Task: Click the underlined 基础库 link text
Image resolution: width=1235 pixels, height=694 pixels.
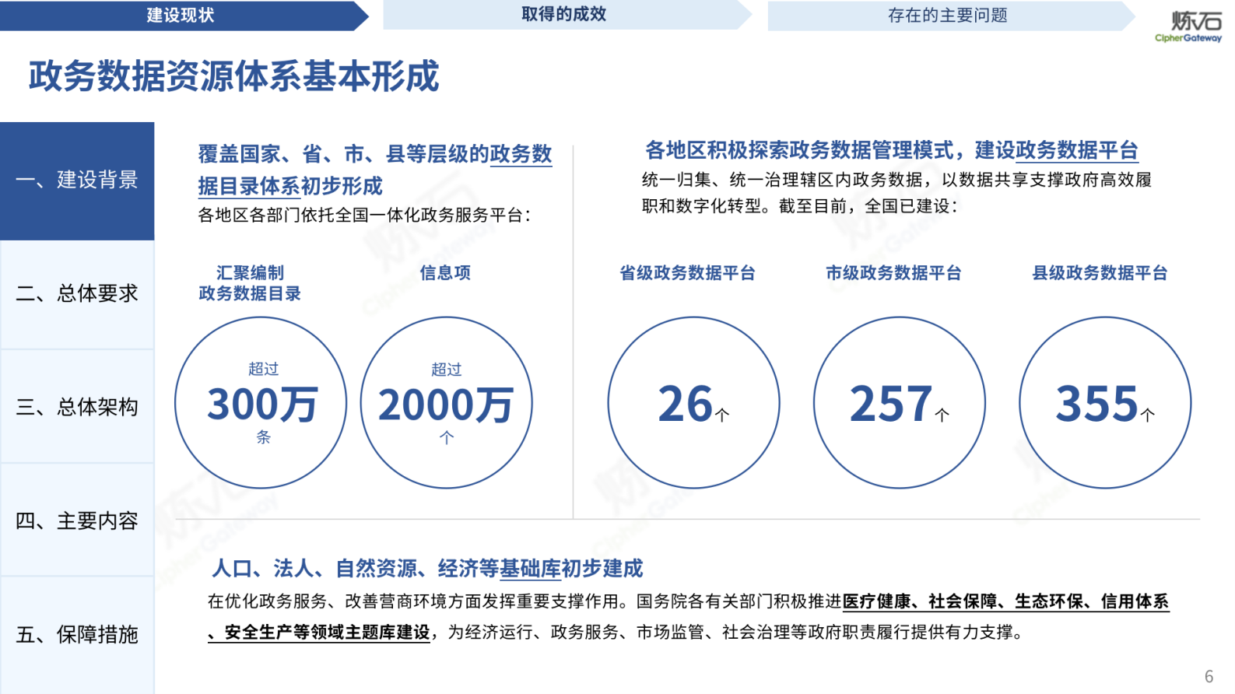Action: click(x=530, y=569)
